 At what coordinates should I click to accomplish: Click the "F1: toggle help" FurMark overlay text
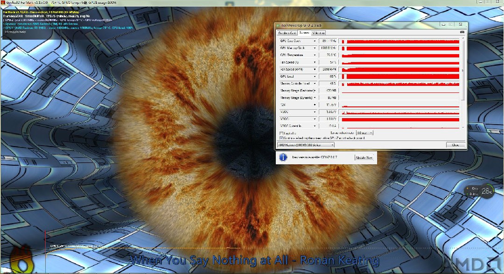[15, 32]
